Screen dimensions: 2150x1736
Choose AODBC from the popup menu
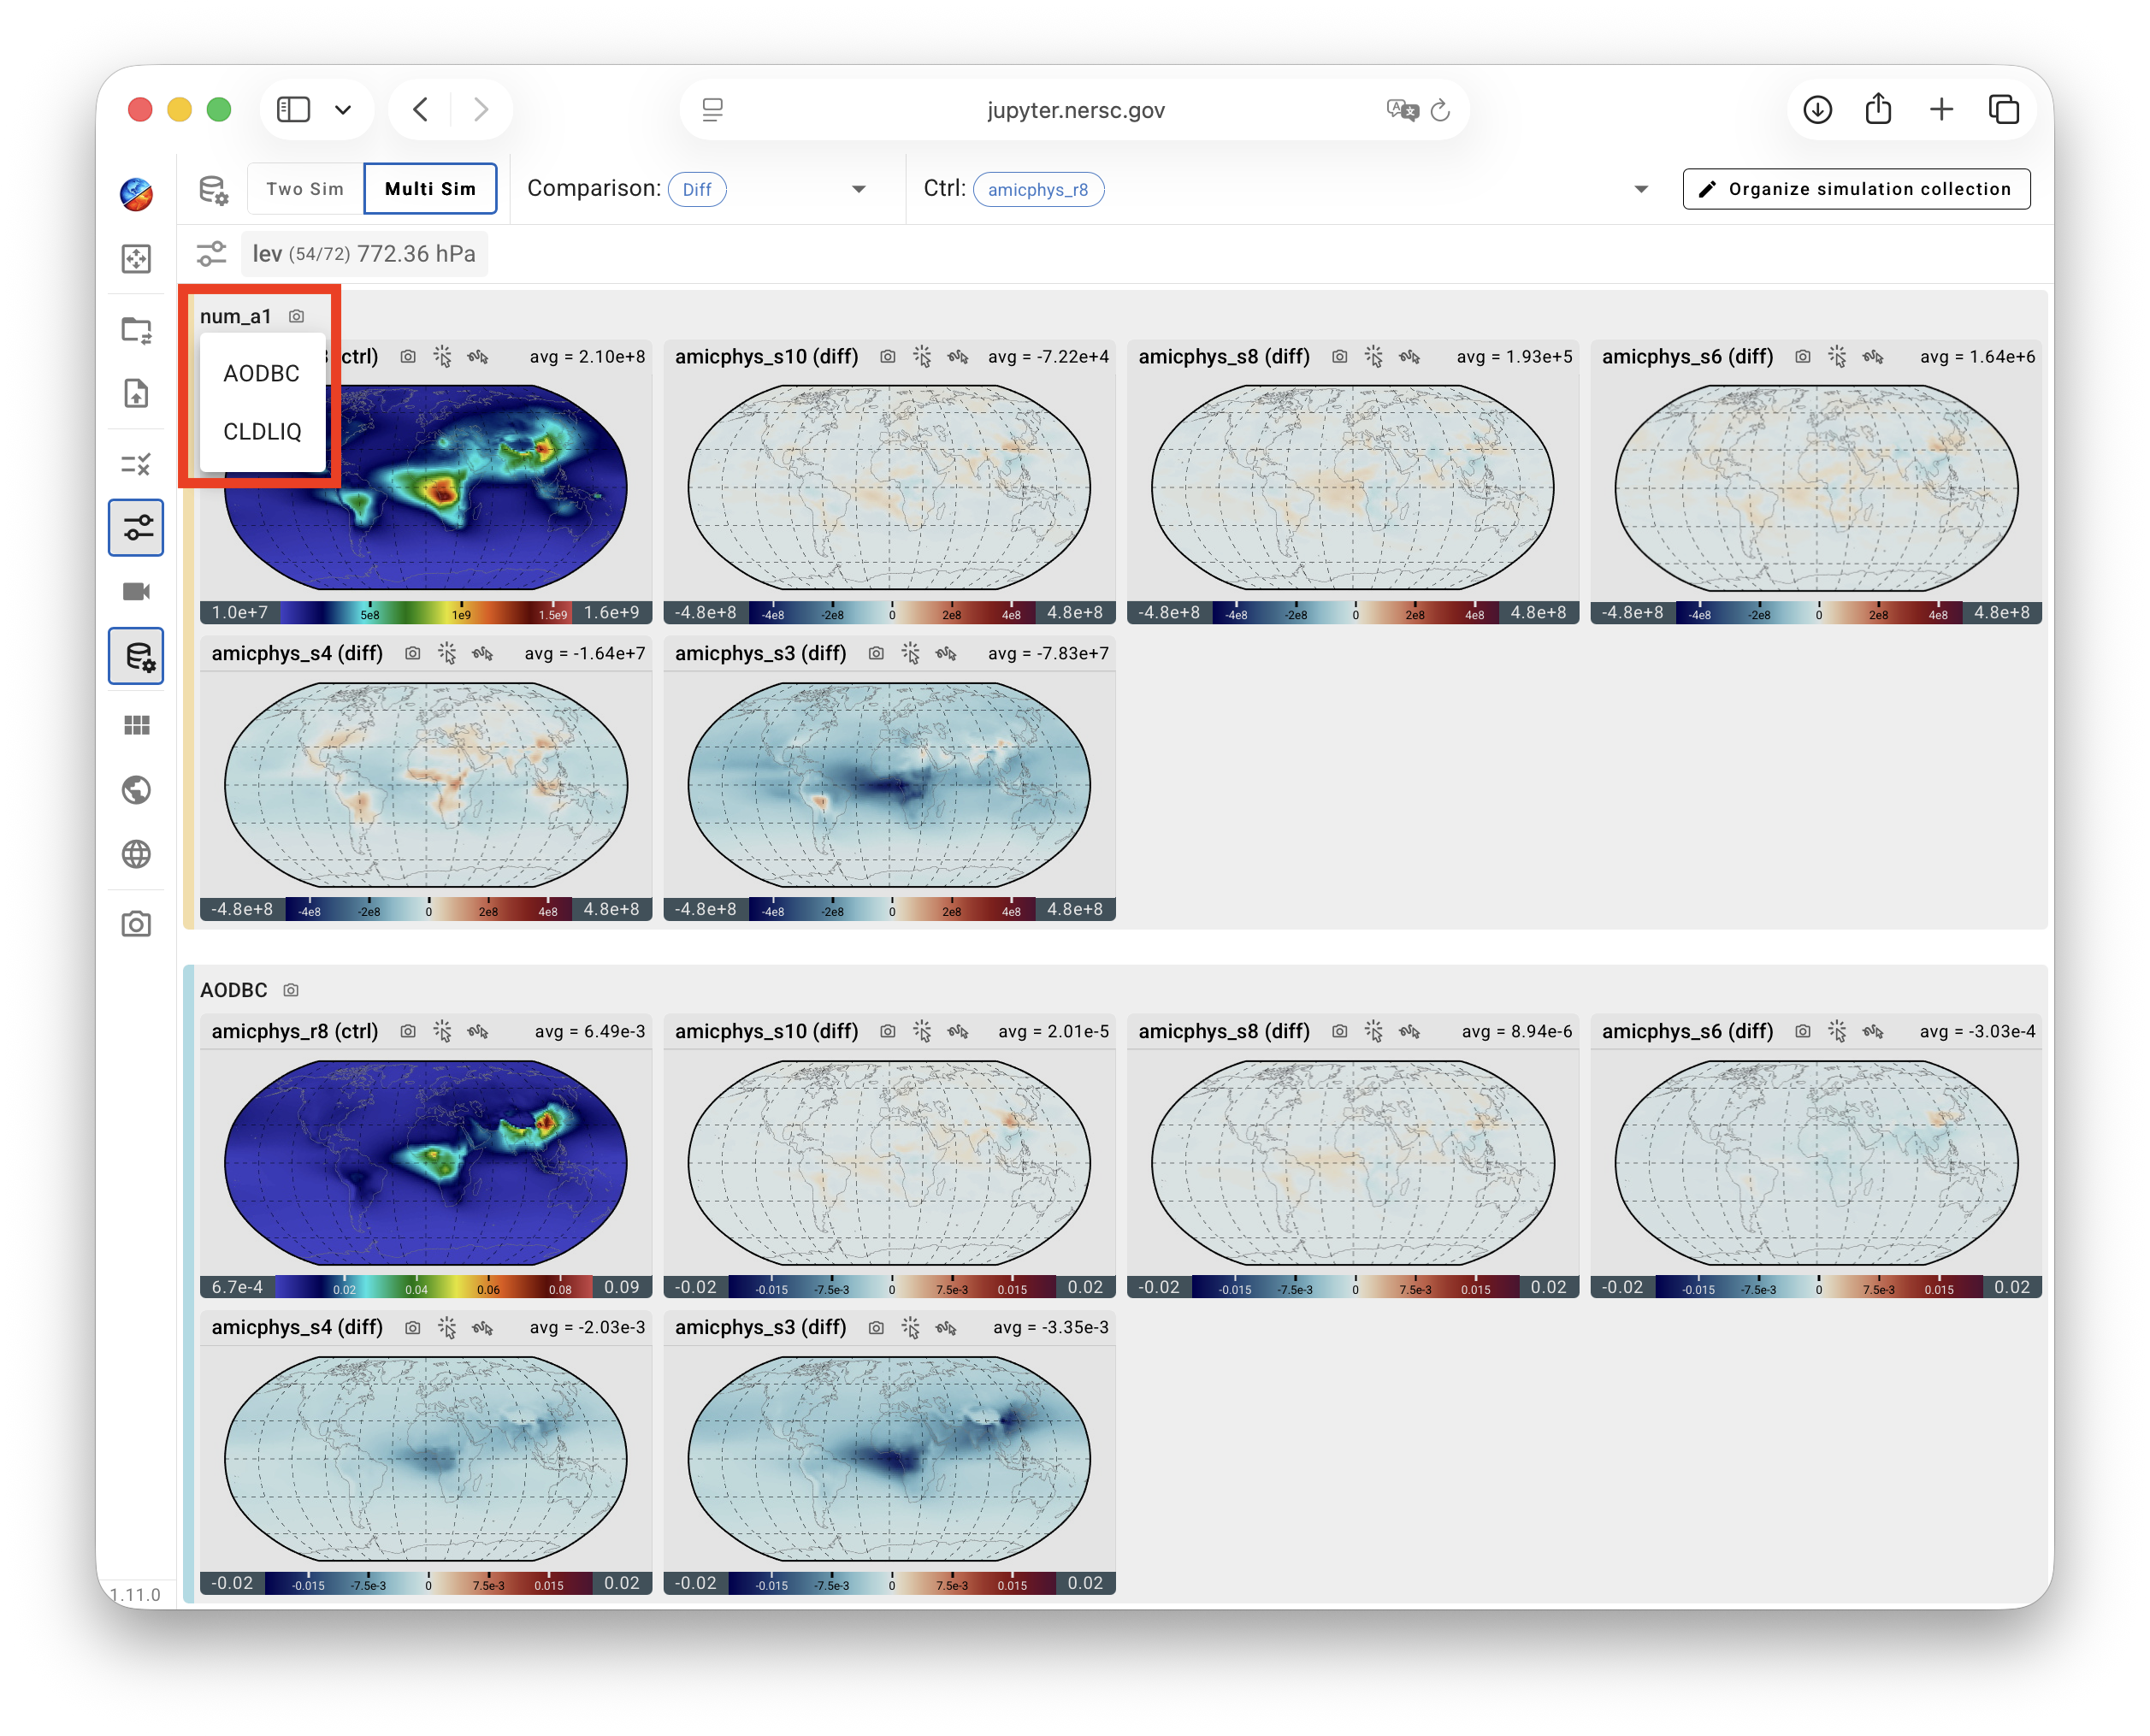click(x=262, y=373)
